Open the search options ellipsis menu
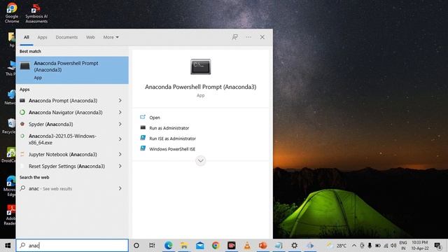The height and width of the screenshot is (252, 448). (x=248, y=37)
